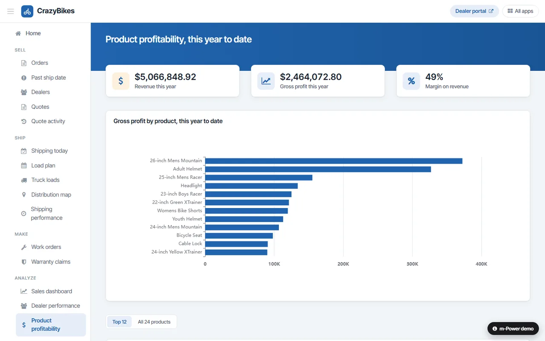Click the Distribution map pin icon
Image resolution: width=545 pixels, height=341 pixels.
[x=24, y=195]
